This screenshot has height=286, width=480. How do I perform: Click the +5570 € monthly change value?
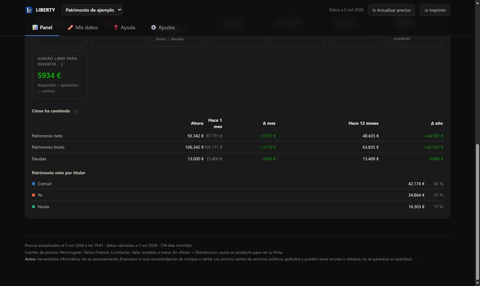268,136
